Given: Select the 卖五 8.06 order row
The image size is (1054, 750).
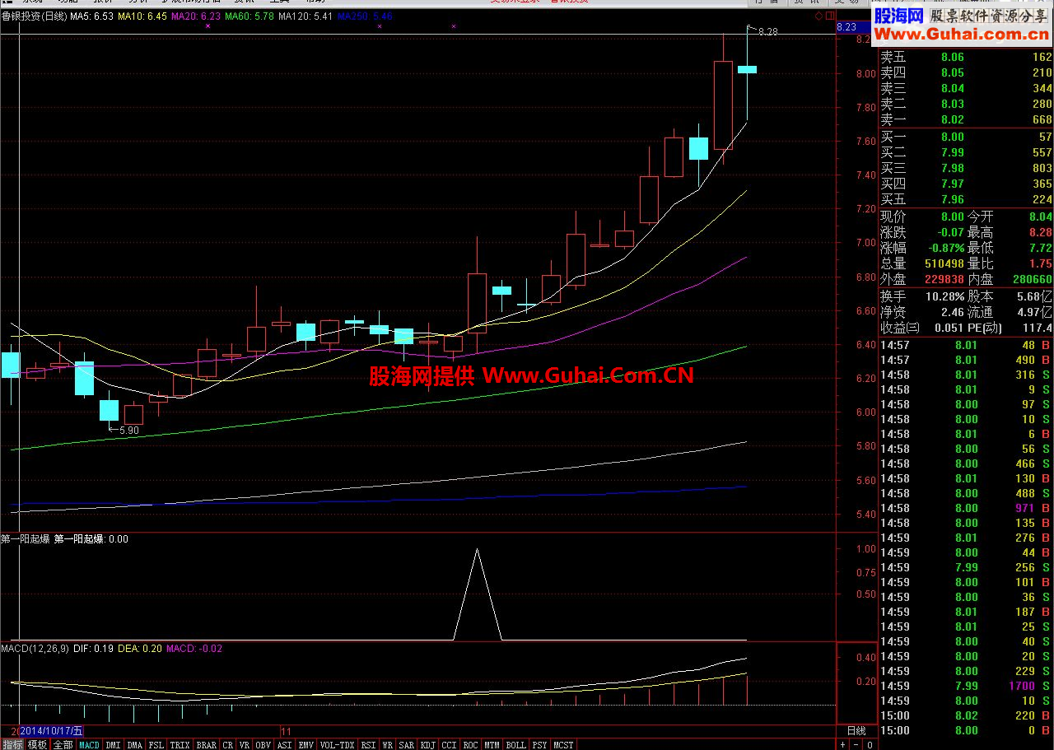Looking at the screenshot, I should [x=965, y=57].
